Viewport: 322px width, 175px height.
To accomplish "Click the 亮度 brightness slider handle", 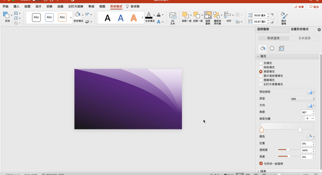I will pos(289,156).
